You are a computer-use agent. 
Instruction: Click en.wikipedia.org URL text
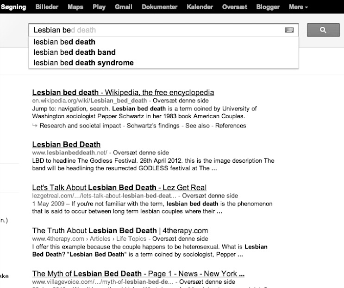coord(89,101)
